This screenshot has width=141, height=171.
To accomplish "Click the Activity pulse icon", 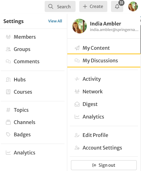I will coord(77,79).
